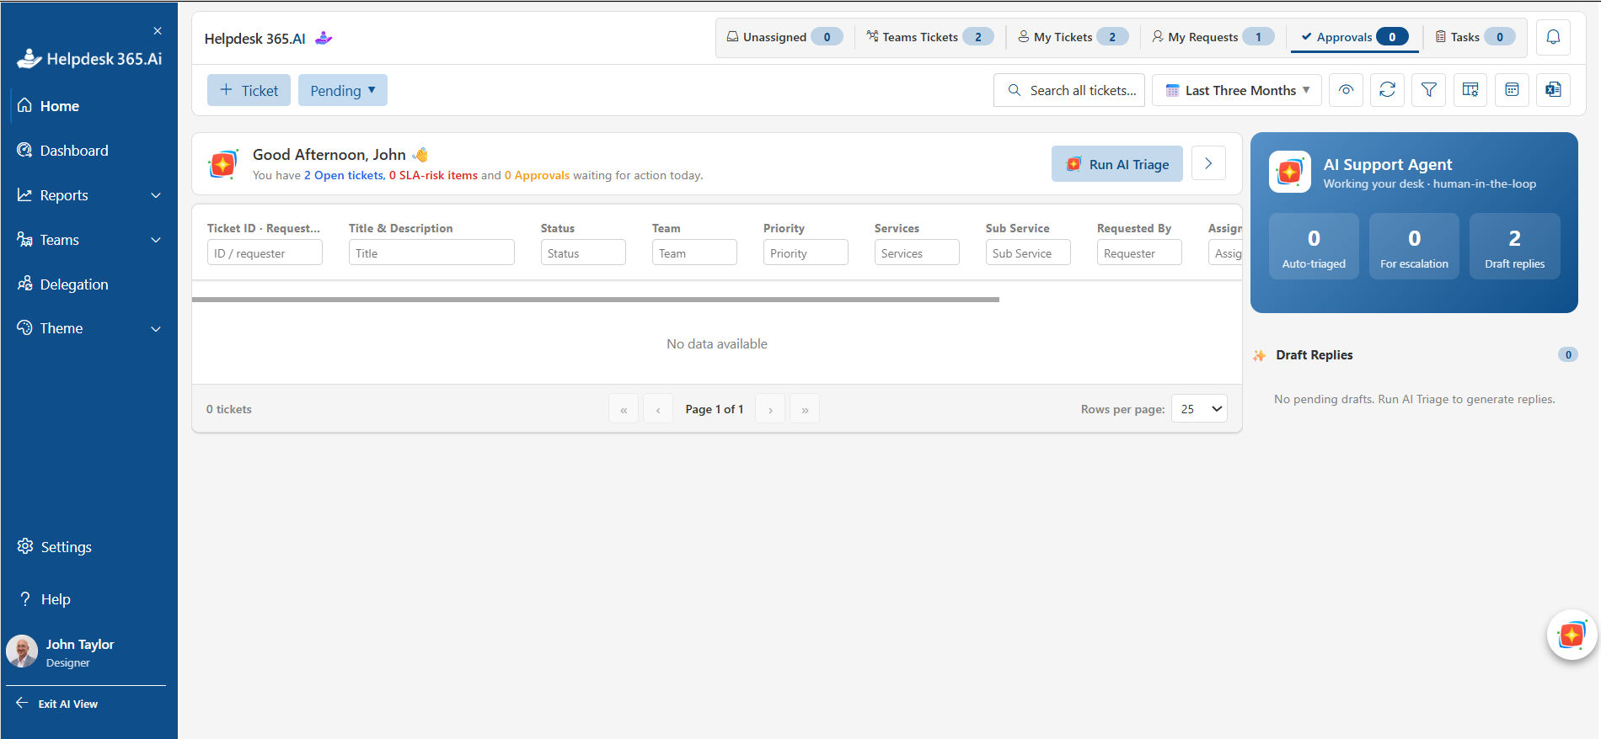Expand the greeting panel arrow
Screen dimensions: 1601x739
click(1208, 163)
